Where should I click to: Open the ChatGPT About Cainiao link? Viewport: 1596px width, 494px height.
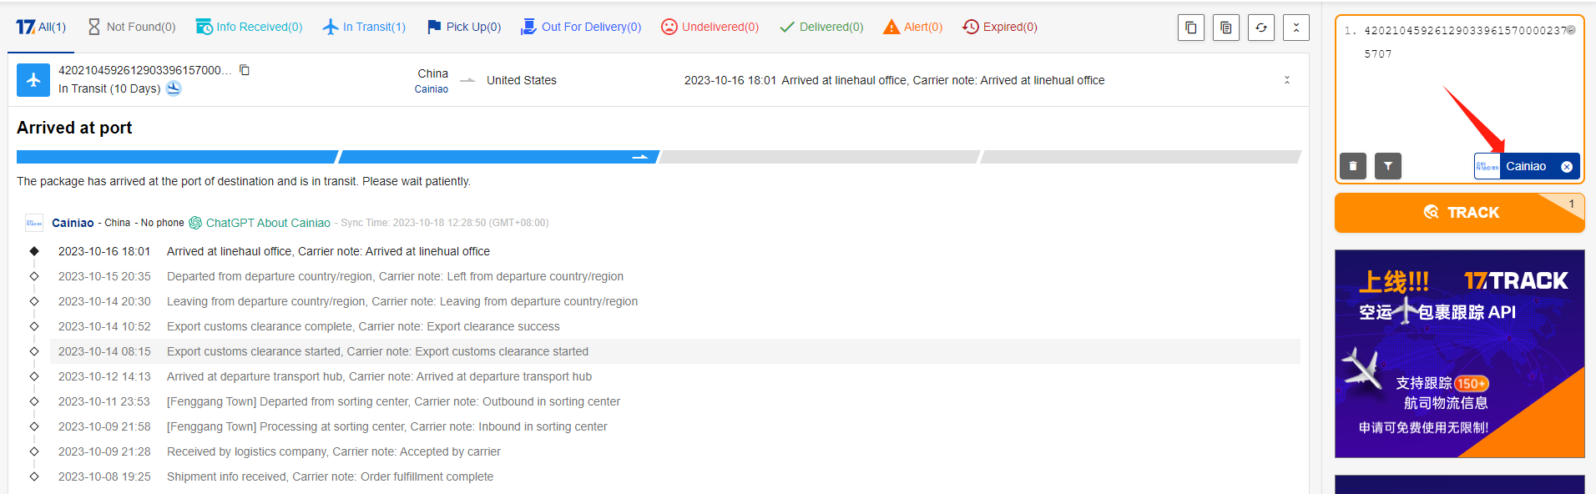click(268, 223)
